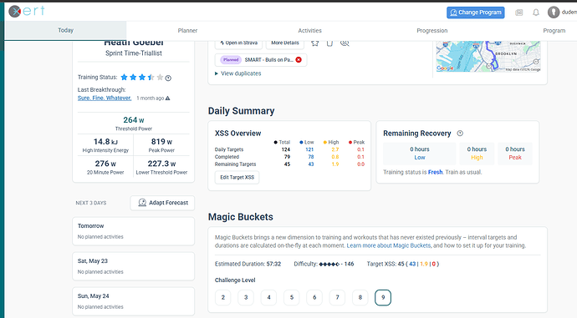This screenshot has height=318, width=577.
Task: Click the Daily Targets total 124
Action: click(286, 149)
